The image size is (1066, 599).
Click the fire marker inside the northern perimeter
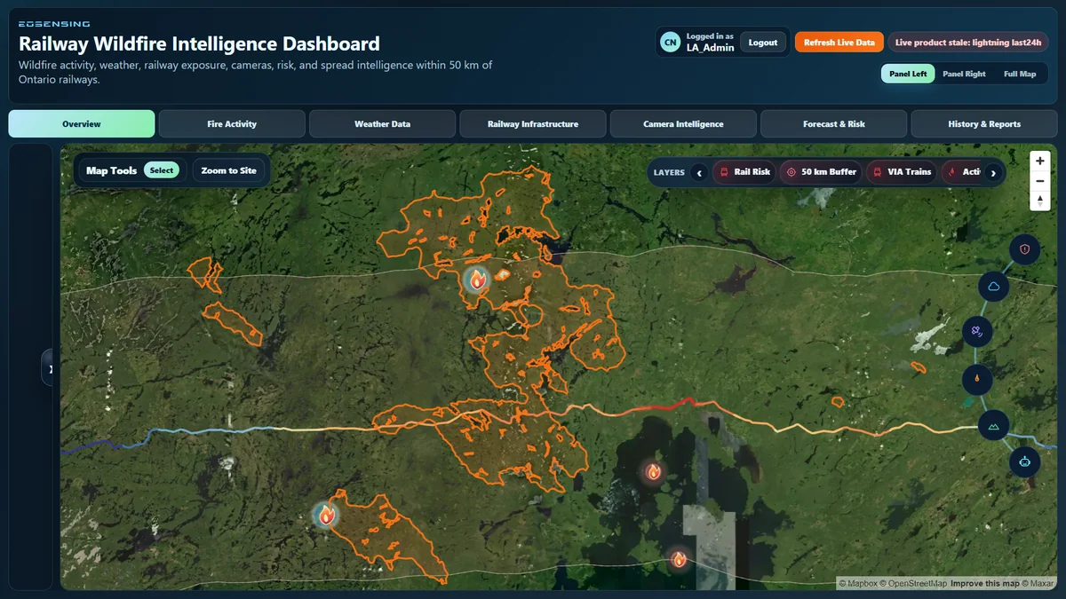tap(477, 280)
